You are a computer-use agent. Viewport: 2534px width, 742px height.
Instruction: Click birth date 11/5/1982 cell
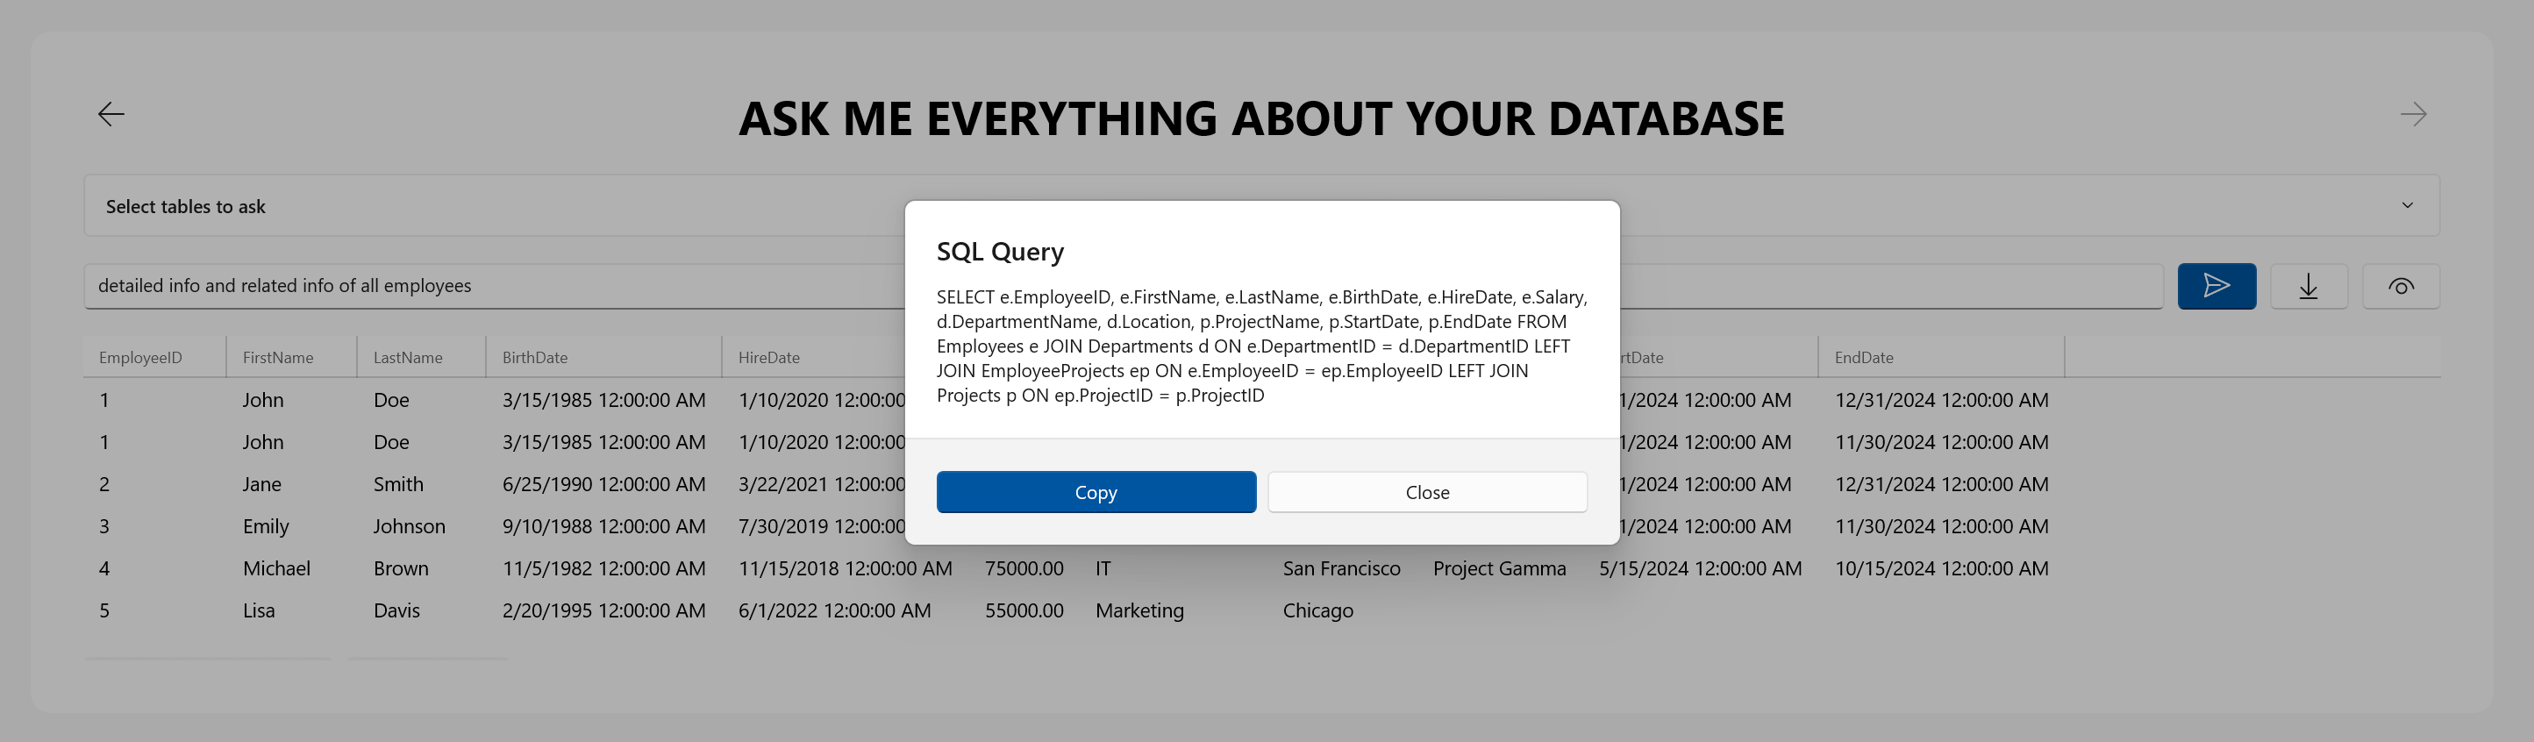pos(604,569)
